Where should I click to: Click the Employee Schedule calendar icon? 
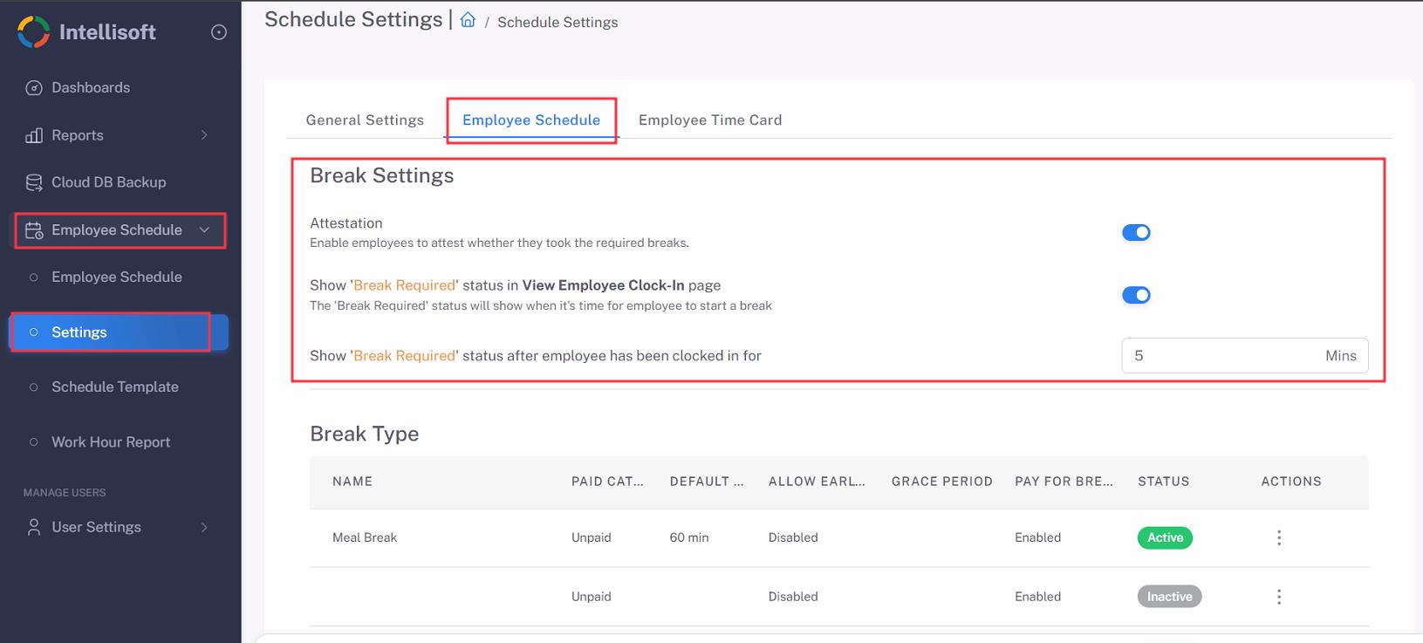click(34, 230)
